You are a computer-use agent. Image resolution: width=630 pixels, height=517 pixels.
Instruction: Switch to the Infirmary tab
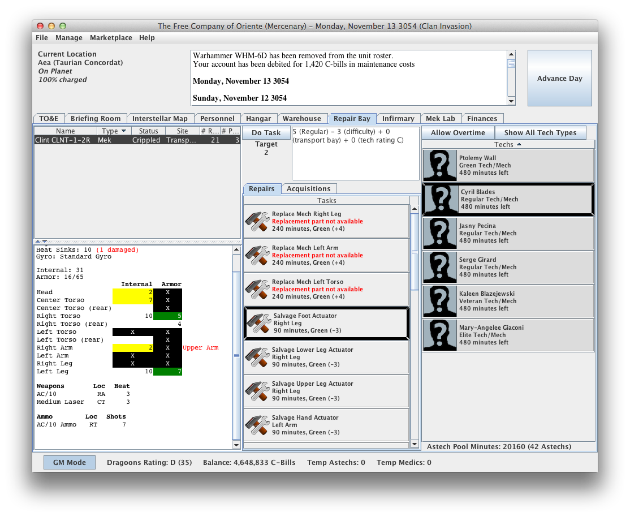(398, 119)
